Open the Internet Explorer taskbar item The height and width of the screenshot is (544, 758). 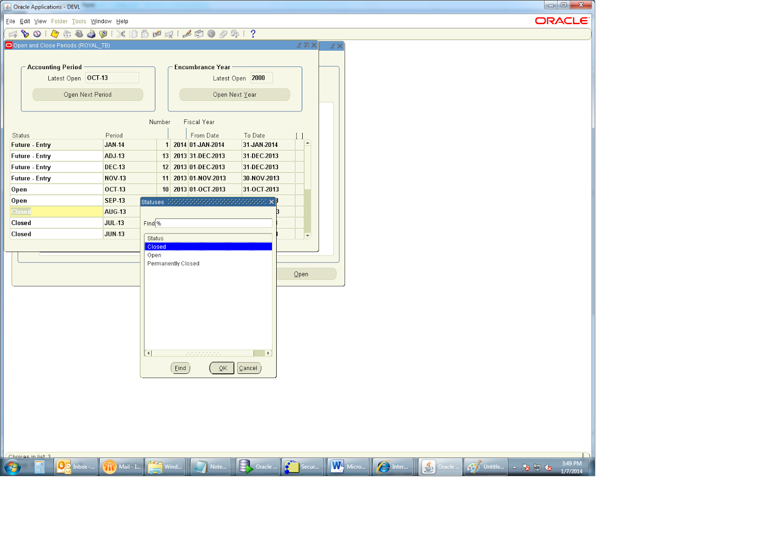(x=393, y=467)
